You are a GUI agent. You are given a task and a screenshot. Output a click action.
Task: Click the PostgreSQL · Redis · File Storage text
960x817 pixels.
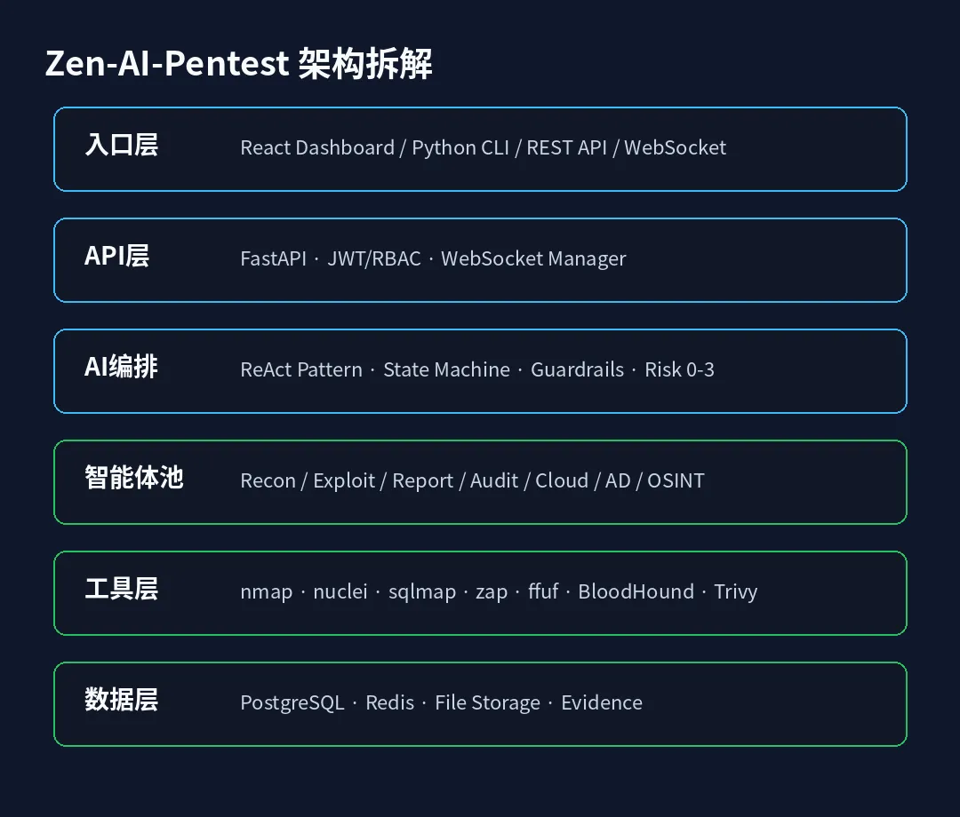pos(390,703)
